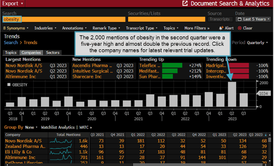Click Sun Pharma in Trending Up
The width and height of the screenshot is (274, 166).
[x=150, y=77]
